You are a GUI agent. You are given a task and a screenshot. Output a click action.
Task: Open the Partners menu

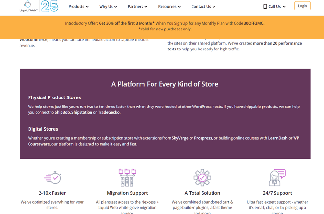pyautogui.click(x=137, y=7)
